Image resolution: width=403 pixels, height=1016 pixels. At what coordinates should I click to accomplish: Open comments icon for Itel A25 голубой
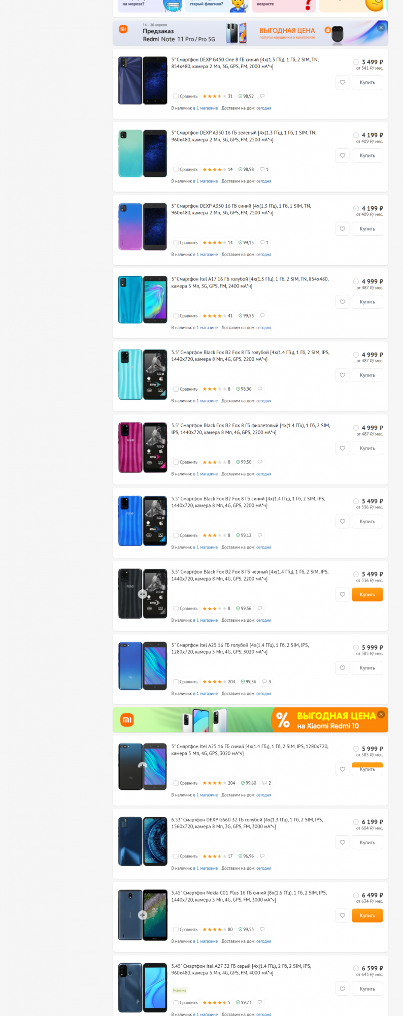pyautogui.click(x=266, y=682)
